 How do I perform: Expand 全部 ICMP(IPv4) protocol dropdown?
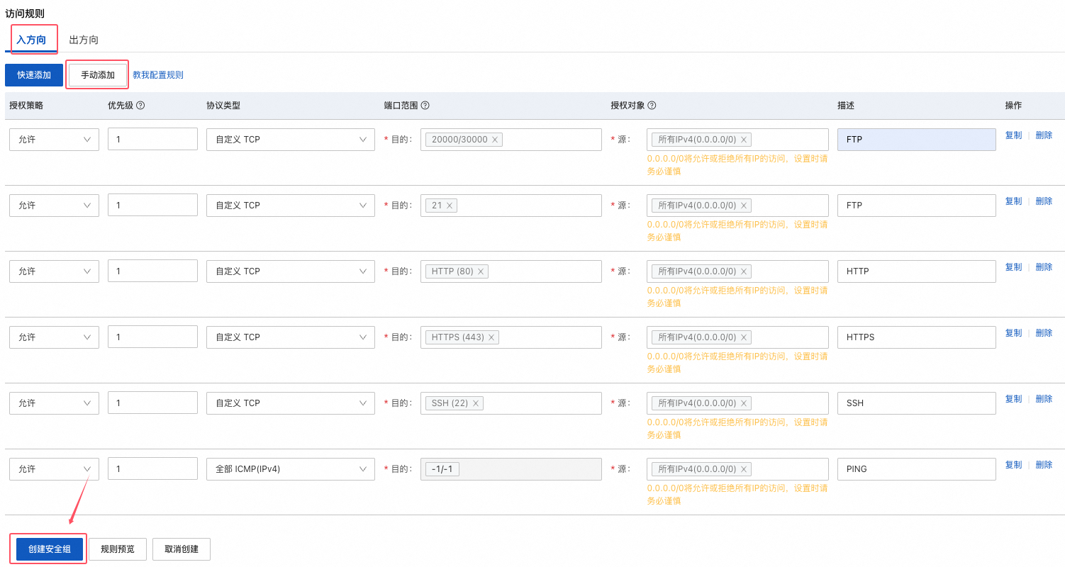(291, 469)
